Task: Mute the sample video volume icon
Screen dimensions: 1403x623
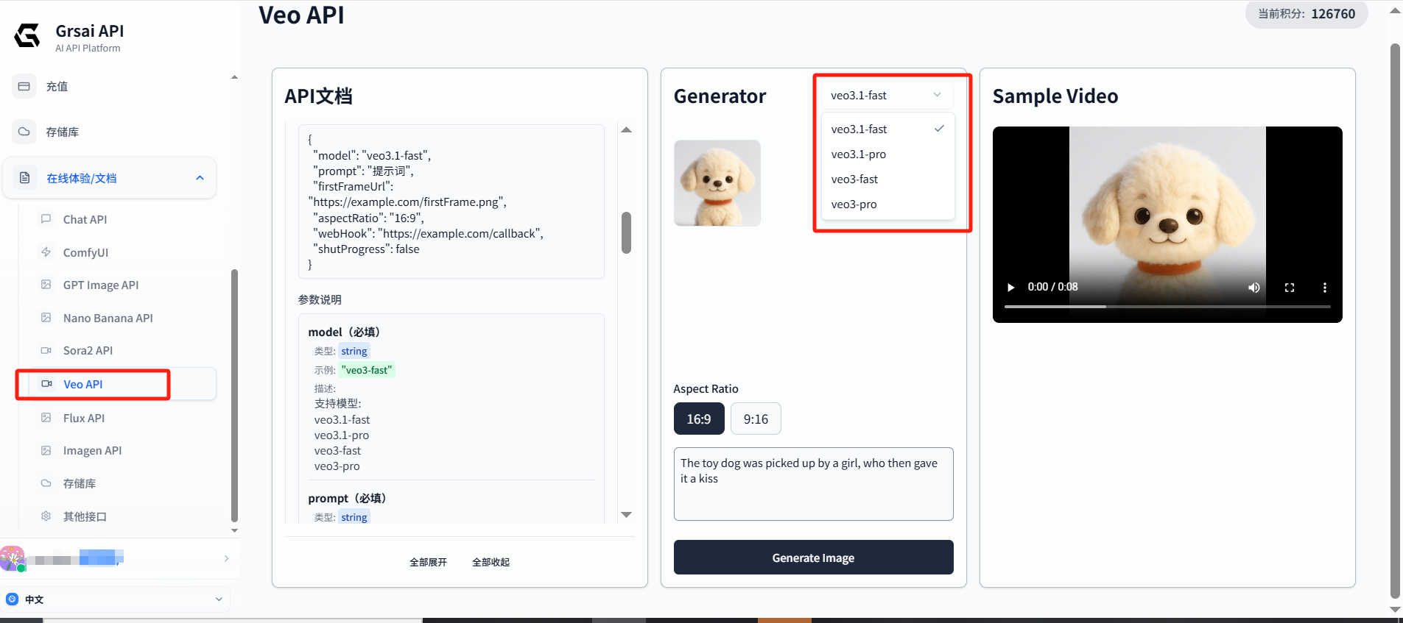Action: click(1253, 288)
